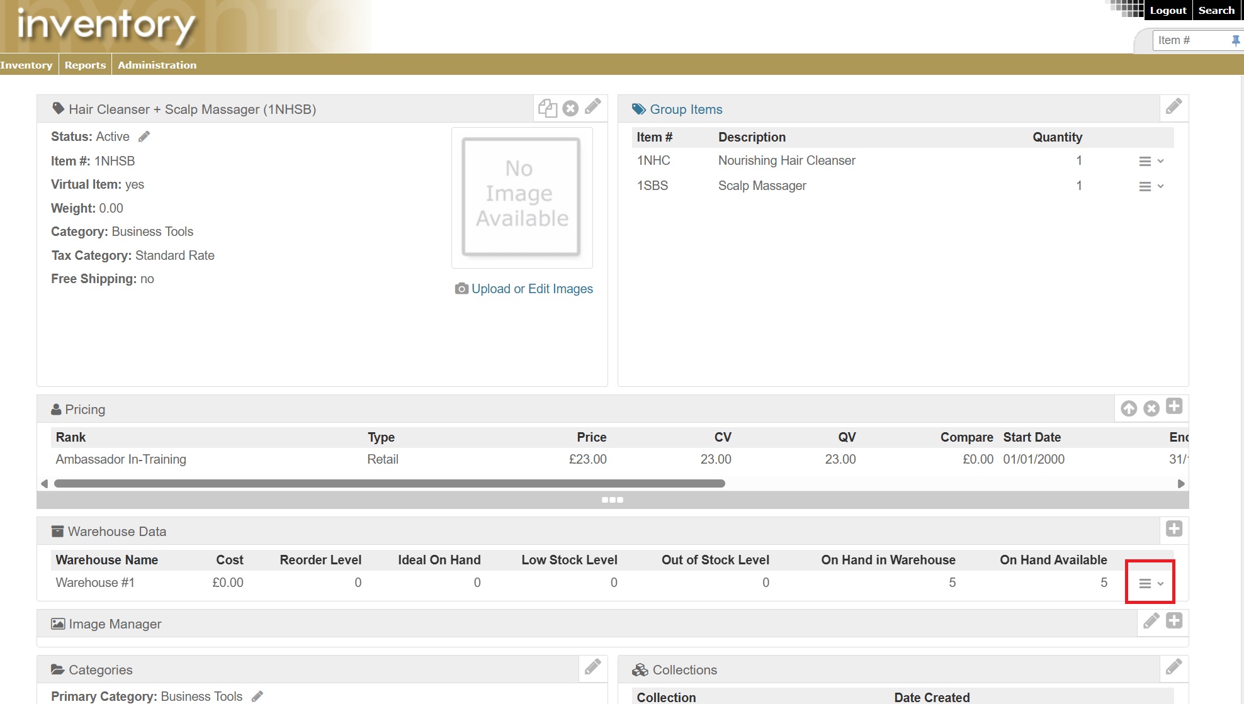Click the Pricing horizontal scrollbar
The width and height of the screenshot is (1244, 704).
pyautogui.click(x=389, y=484)
